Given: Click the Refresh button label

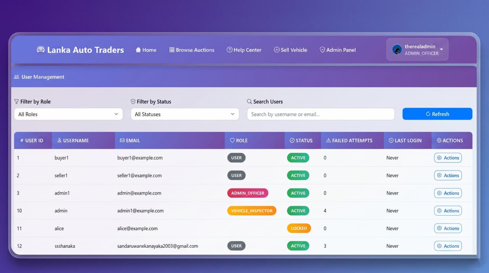Looking at the screenshot, I should coord(440,114).
